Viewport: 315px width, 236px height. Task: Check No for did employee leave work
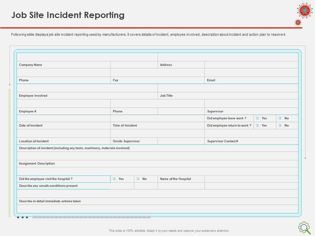[x=280, y=118]
